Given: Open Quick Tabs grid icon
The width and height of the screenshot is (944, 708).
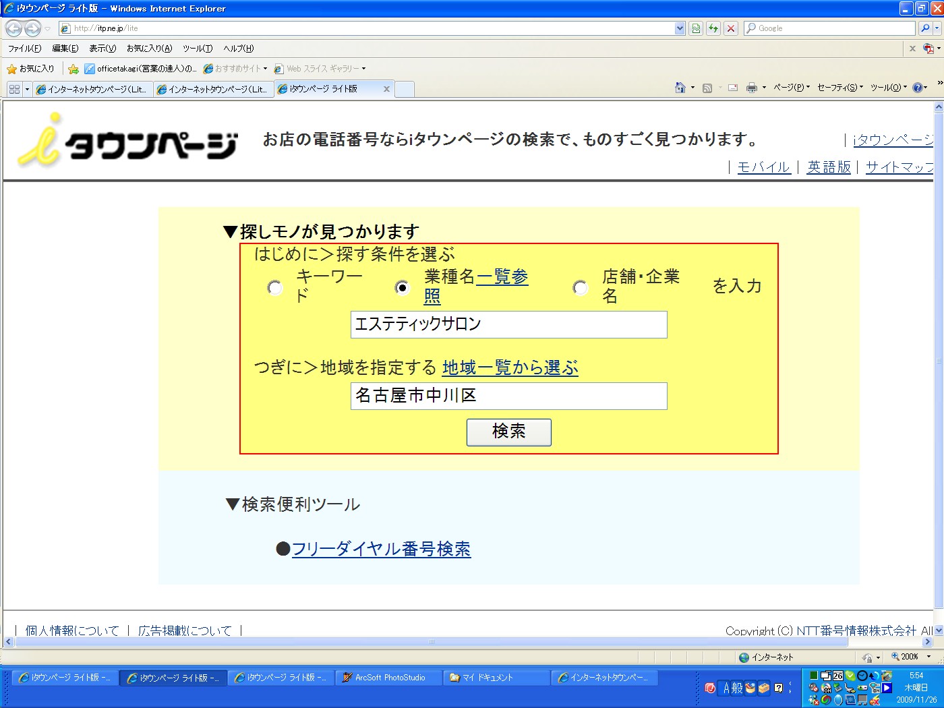Looking at the screenshot, I should [x=14, y=89].
